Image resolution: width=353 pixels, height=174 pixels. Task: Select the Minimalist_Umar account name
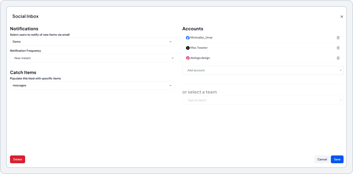coord(201,37)
